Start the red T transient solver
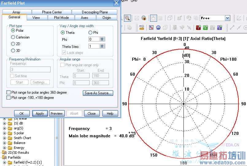 click(x=198, y=27)
